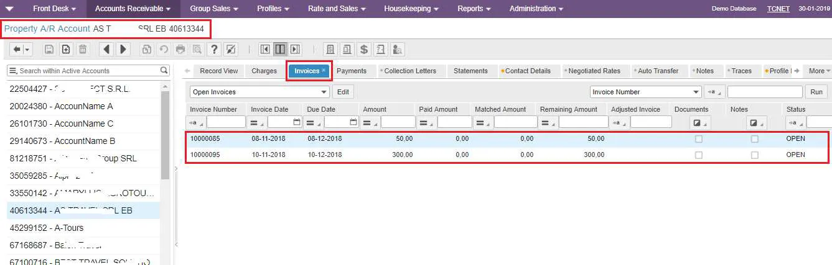Switch to the Charges tab
Viewport: 832px width, 265px height.
coord(264,71)
